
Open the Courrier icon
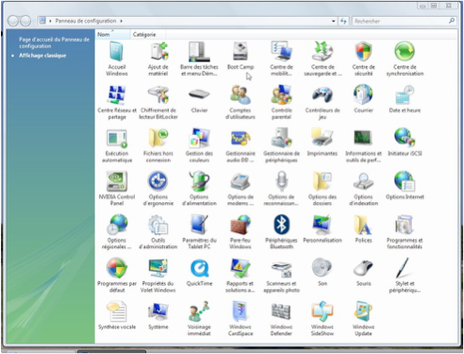point(364,99)
